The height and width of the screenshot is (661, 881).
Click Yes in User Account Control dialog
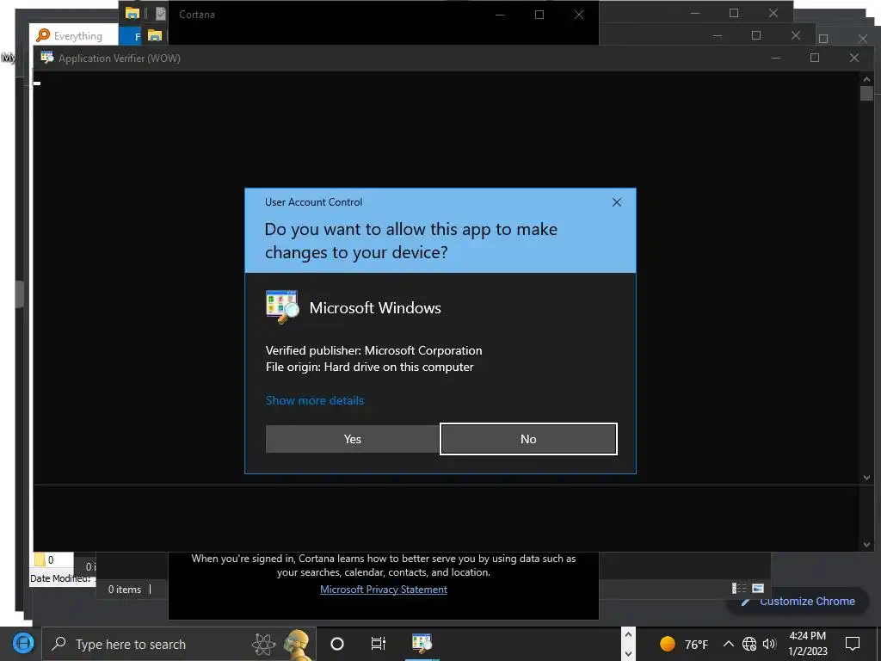point(352,439)
